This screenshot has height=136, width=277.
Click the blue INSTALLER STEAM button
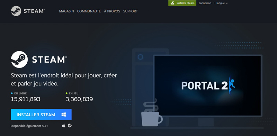coord(41,115)
